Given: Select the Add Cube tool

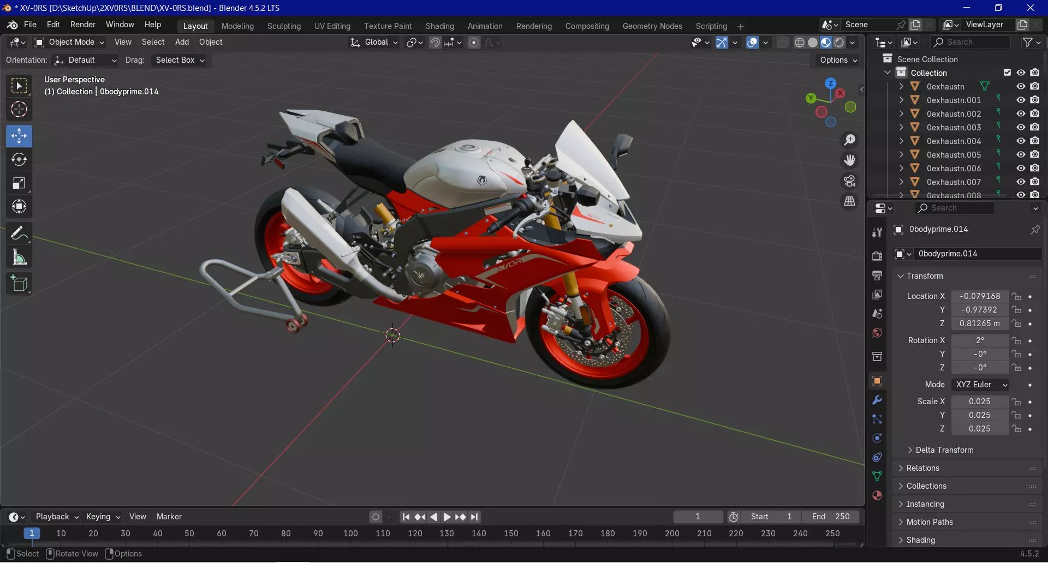Looking at the screenshot, I should click(x=19, y=284).
